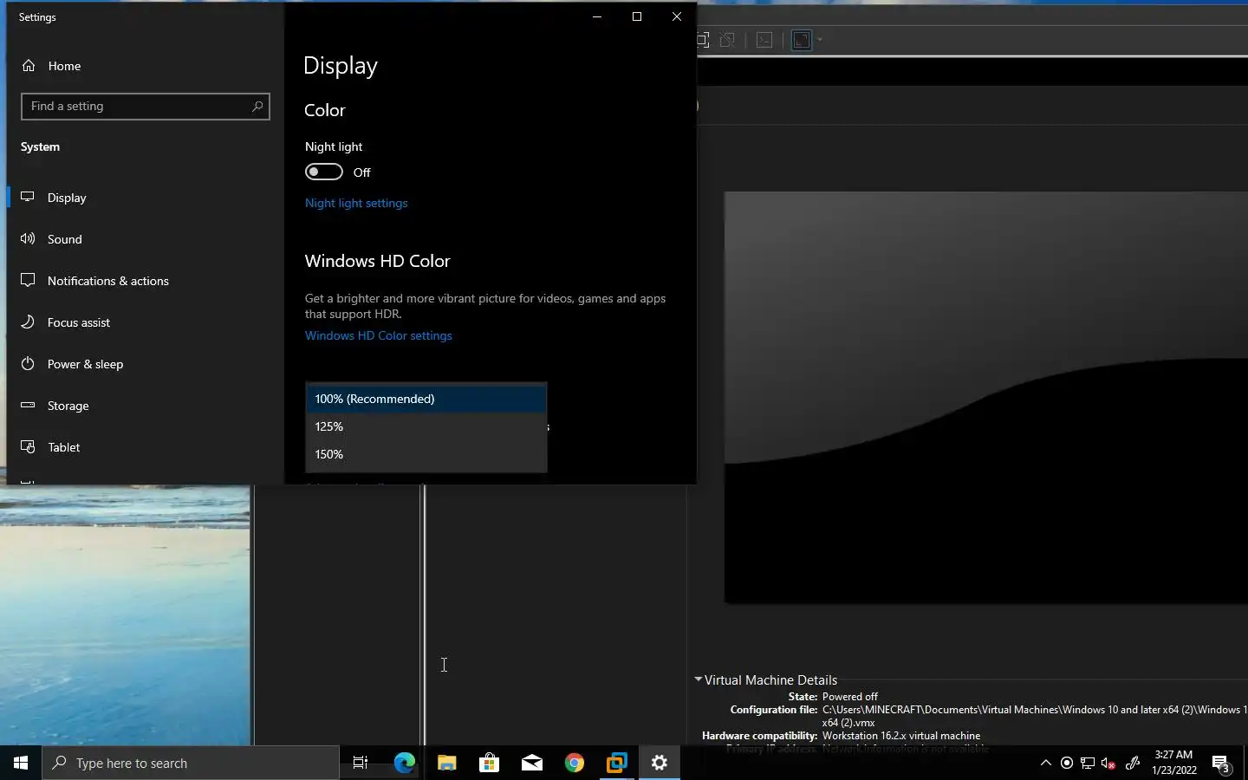Open Windows HD Color settings link
Screen dimensions: 1248x780
point(379,335)
